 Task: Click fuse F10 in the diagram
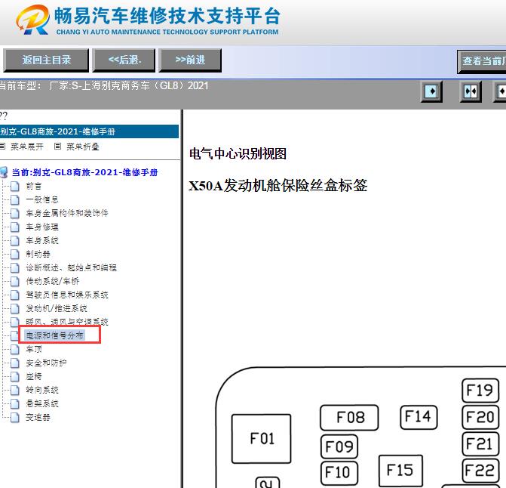tap(339, 473)
